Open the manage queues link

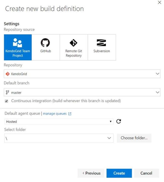(x=54, y=114)
